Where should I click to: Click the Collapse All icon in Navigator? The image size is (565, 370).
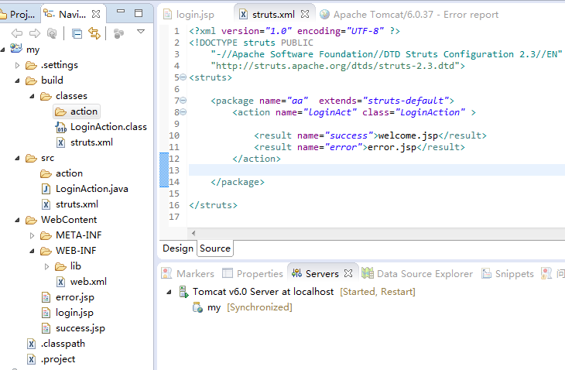(x=77, y=33)
